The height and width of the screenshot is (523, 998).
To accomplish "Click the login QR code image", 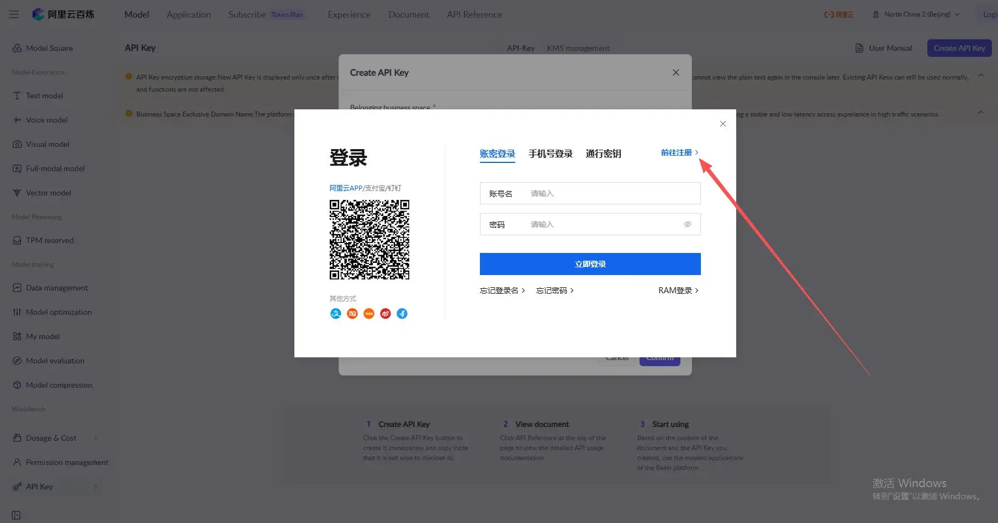I will [x=369, y=240].
